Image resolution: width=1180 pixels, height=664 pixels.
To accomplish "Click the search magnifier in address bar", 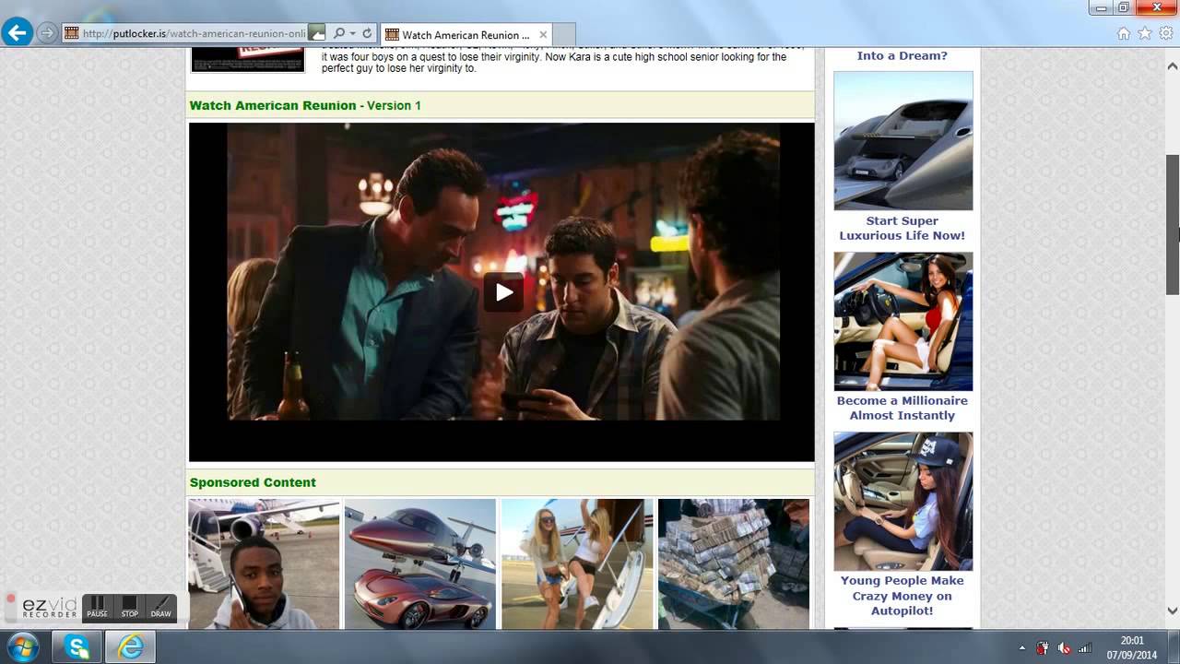I will point(338,33).
